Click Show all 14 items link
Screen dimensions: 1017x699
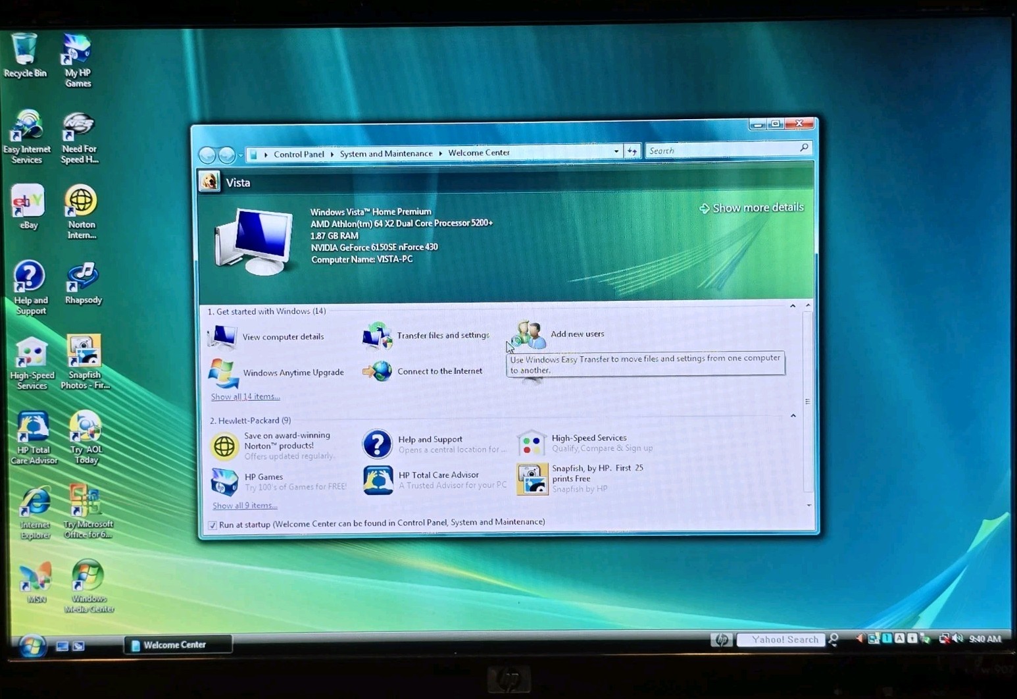tap(245, 397)
